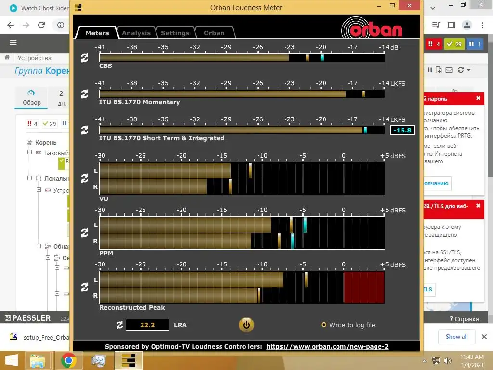The height and width of the screenshot is (370, 493).
Task: Click the round power button in Orban meter
Action: tap(246, 325)
